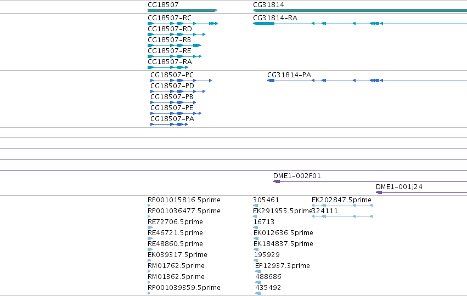Select EST RE48860.5prime
The image size is (467, 296).
click(175, 244)
